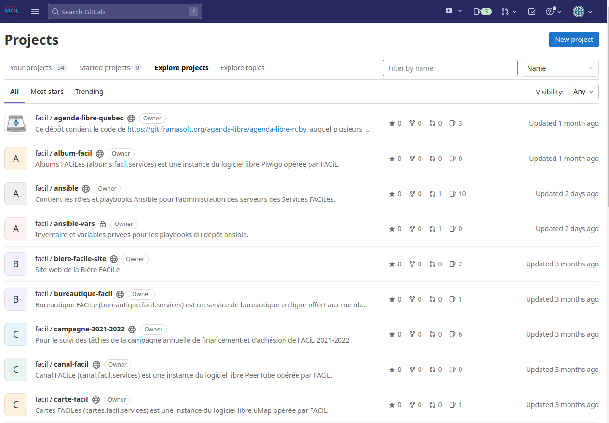Open the facil / ansible project
The image size is (609, 423).
(x=57, y=188)
